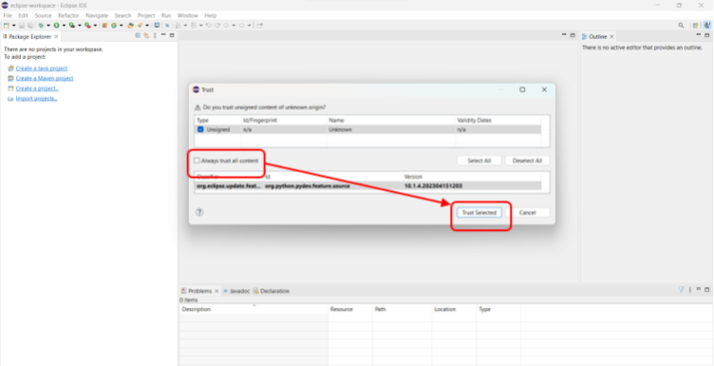714x366 pixels.
Task: Click Link with Editor icon in Package Explorer
Action: point(146,36)
